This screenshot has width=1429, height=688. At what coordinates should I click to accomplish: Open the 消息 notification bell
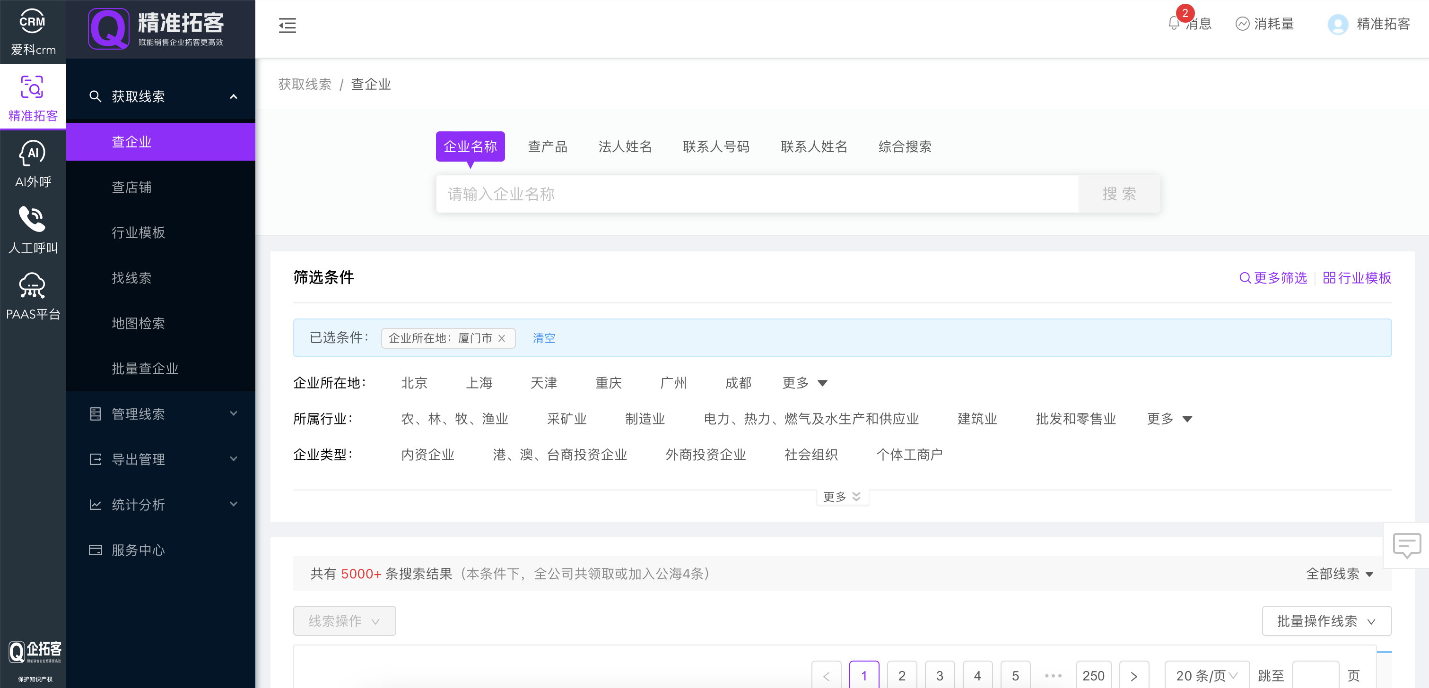(1174, 24)
